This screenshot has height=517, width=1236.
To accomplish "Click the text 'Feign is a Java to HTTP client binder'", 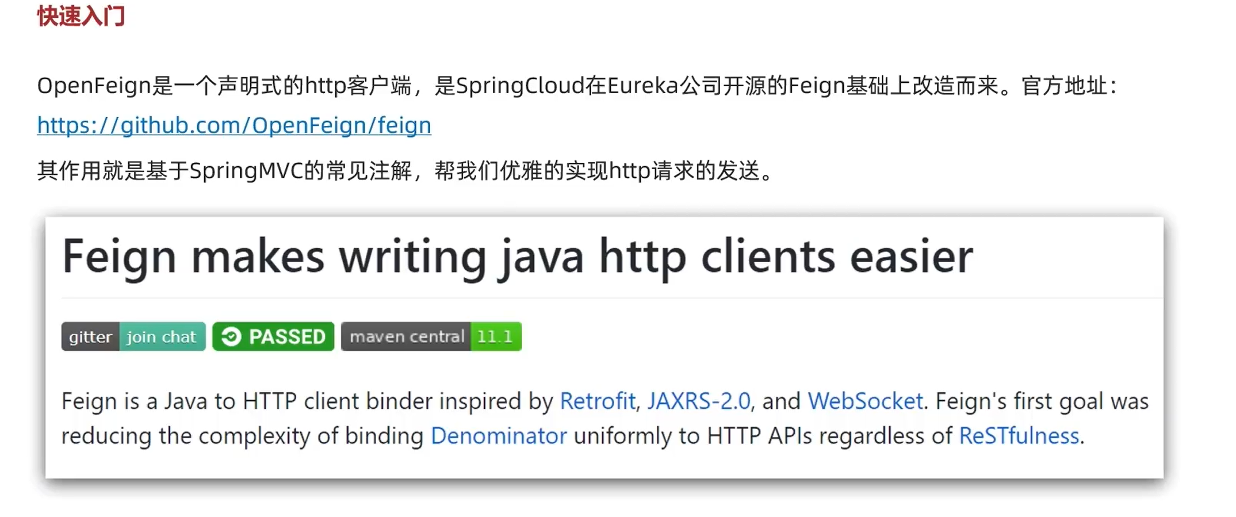I will pos(247,401).
